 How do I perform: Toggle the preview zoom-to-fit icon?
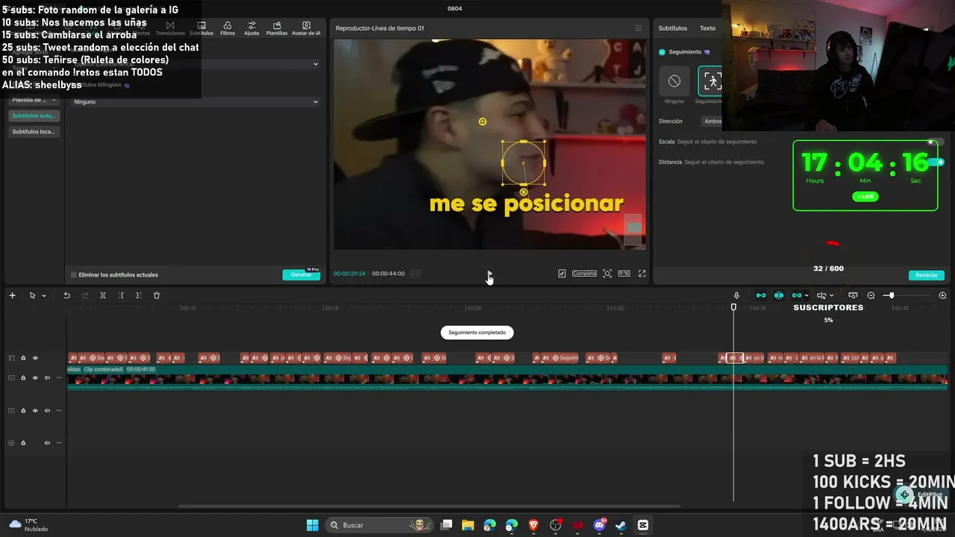607,274
